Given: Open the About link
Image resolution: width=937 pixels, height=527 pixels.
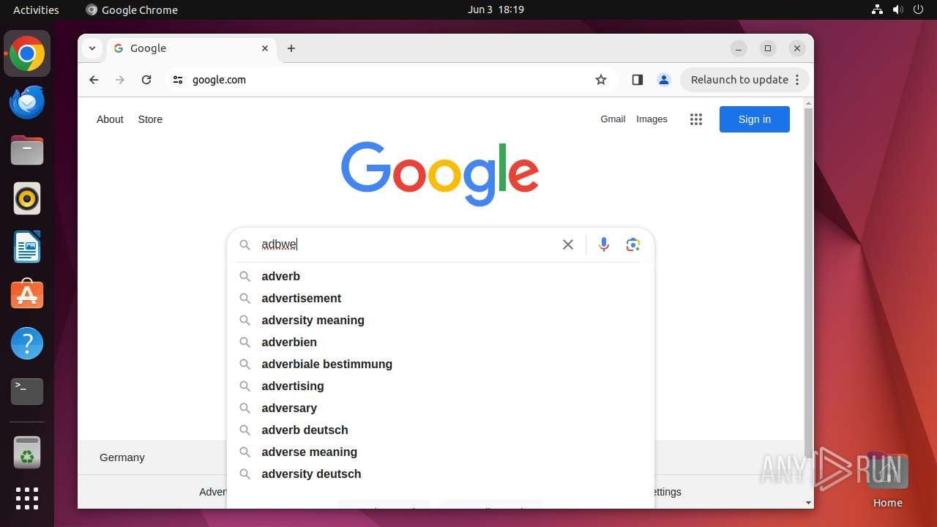Looking at the screenshot, I should [110, 119].
